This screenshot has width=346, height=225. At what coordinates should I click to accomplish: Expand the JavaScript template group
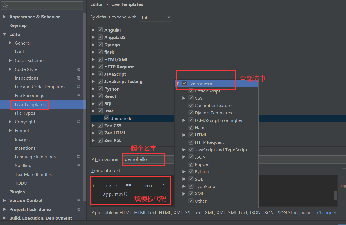coord(93,74)
